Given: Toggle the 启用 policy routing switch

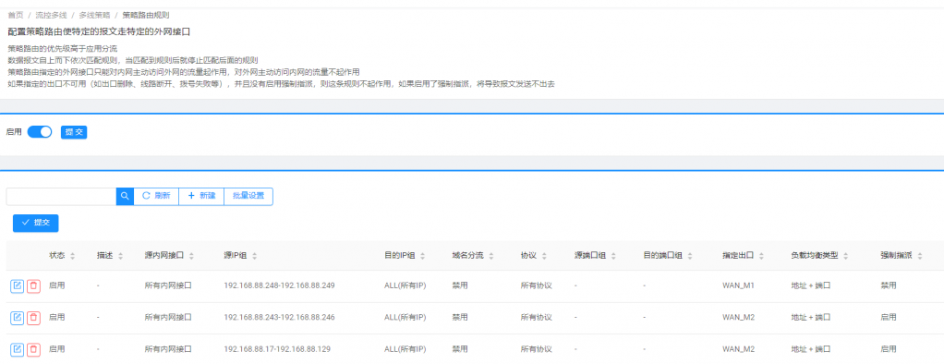Looking at the screenshot, I should (x=40, y=132).
